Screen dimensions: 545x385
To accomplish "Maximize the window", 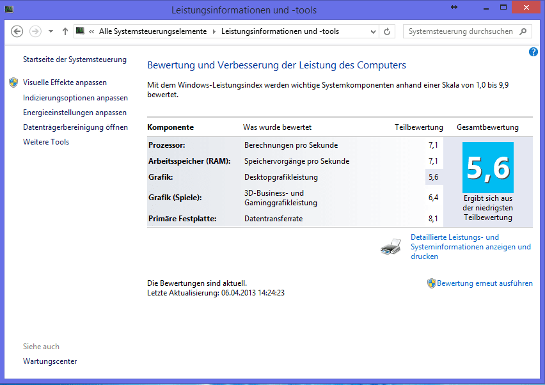I will [x=503, y=7].
